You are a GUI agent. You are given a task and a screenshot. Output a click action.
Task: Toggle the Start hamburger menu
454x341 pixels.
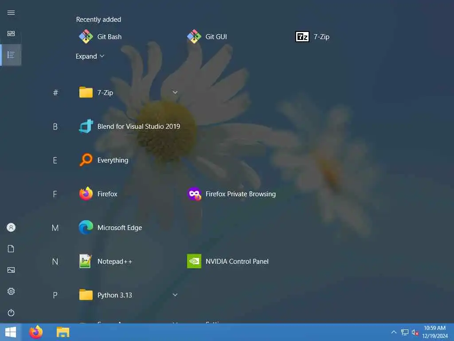pos(11,12)
